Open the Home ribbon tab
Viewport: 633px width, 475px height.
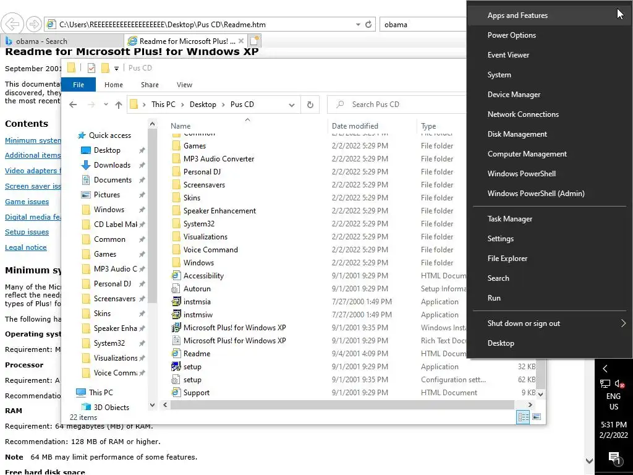click(x=114, y=85)
